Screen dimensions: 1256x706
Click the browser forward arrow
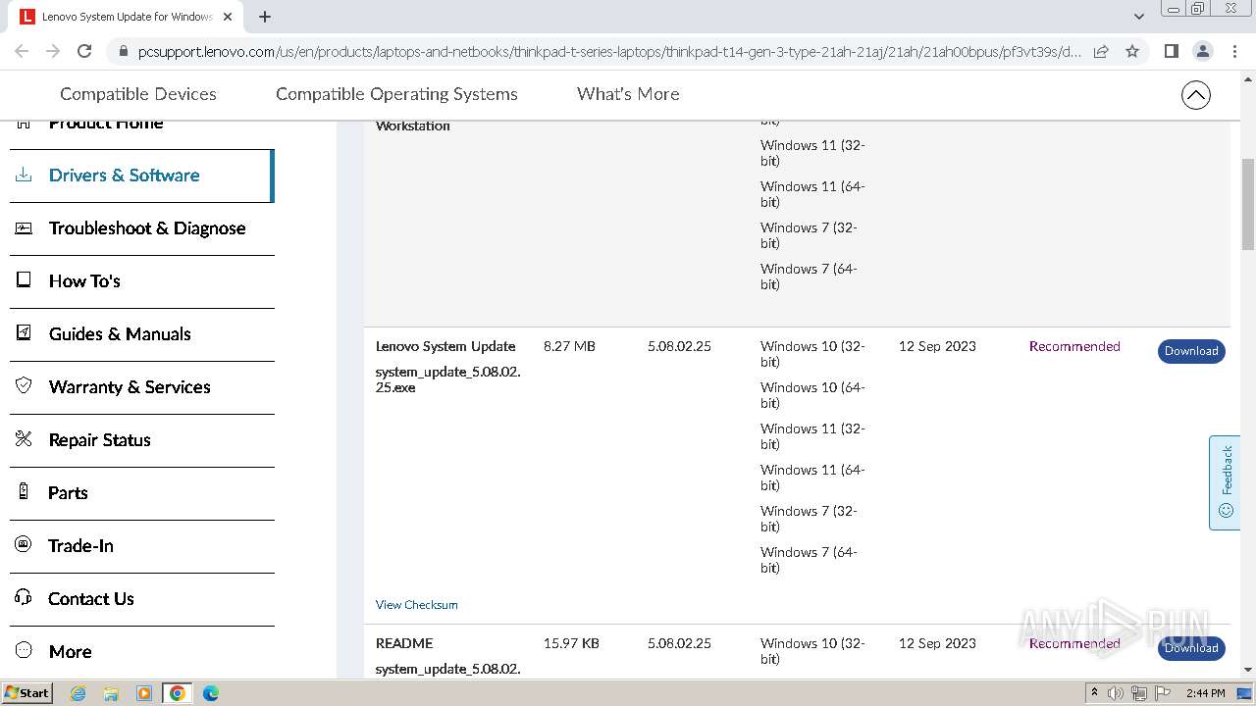click(53, 51)
